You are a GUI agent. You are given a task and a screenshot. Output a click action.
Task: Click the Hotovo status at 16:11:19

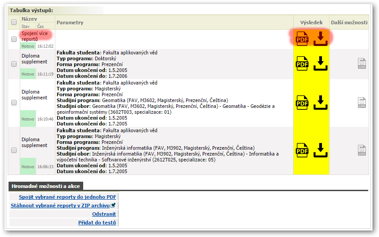(x=28, y=74)
